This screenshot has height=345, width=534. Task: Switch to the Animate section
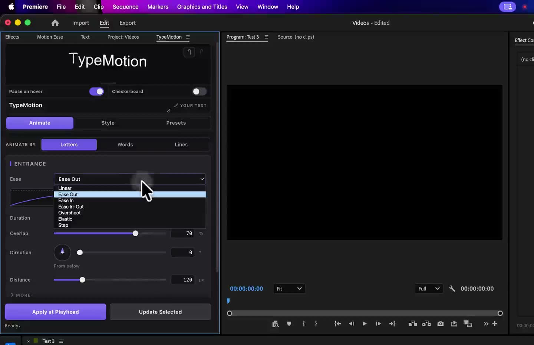[x=40, y=123]
